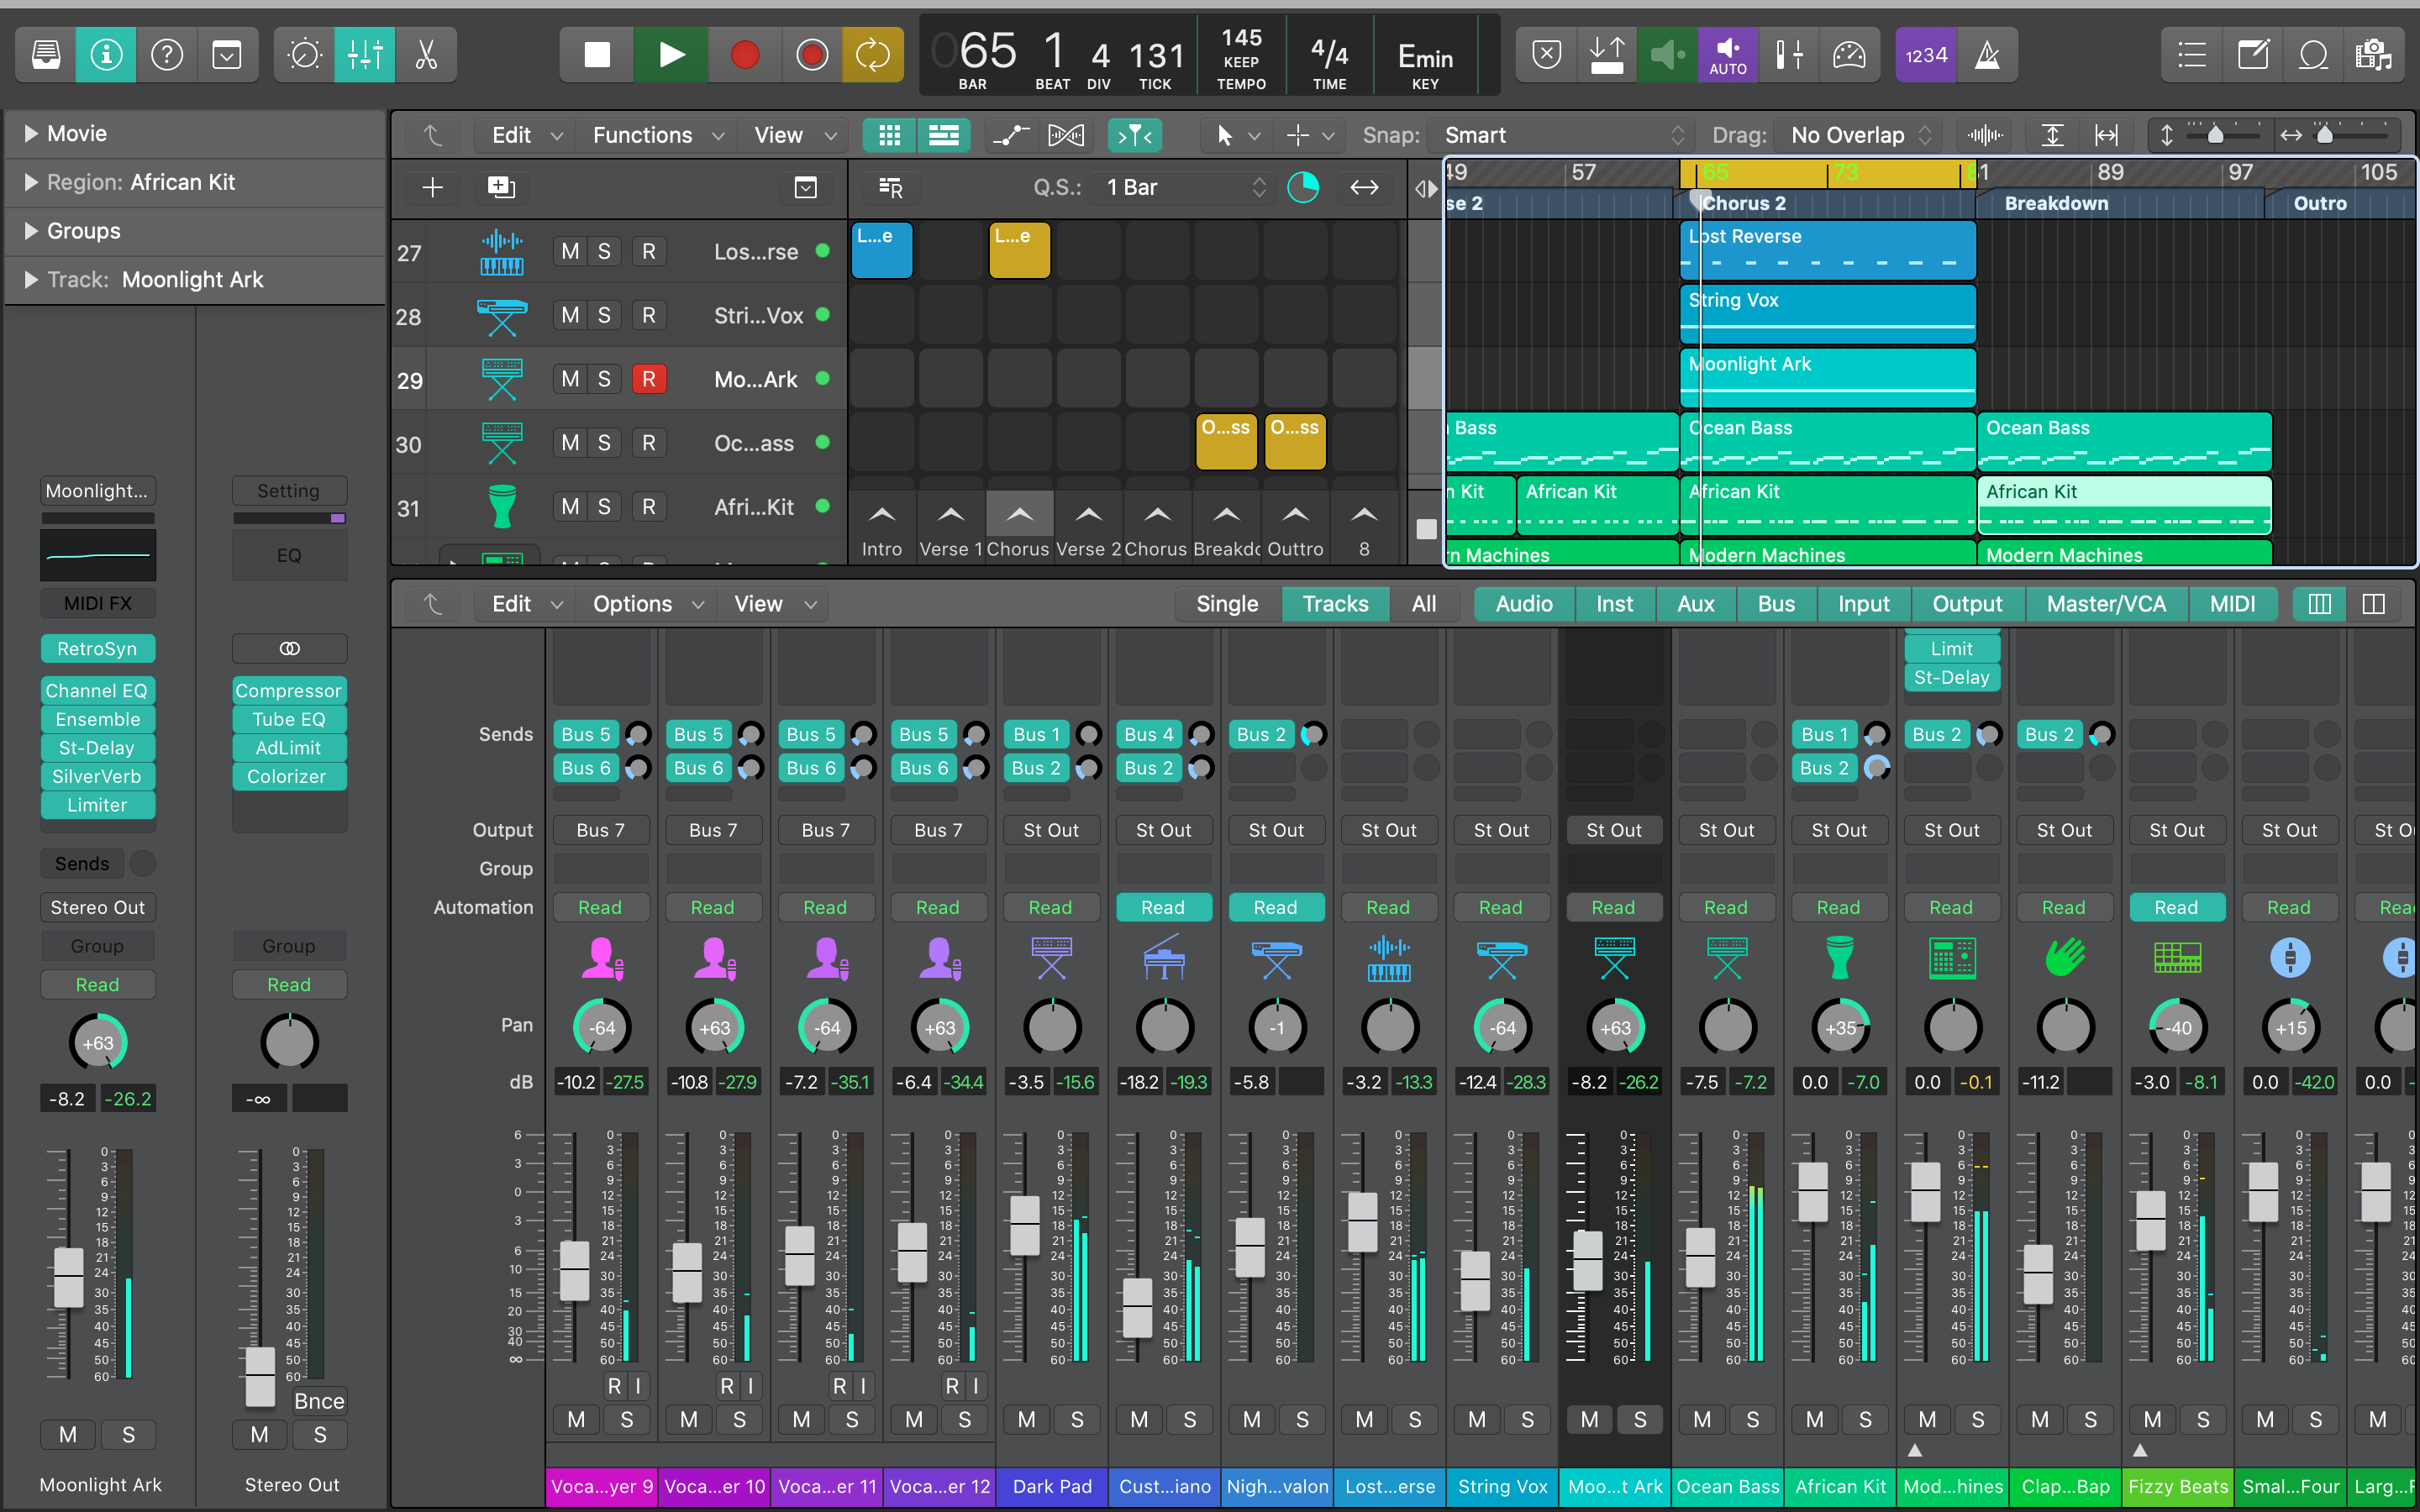Click the Cycle loop button in transport

[x=872, y=55]
